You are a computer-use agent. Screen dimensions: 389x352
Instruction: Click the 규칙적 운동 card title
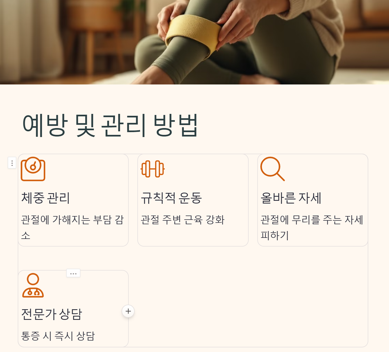[x=171, y=198]
